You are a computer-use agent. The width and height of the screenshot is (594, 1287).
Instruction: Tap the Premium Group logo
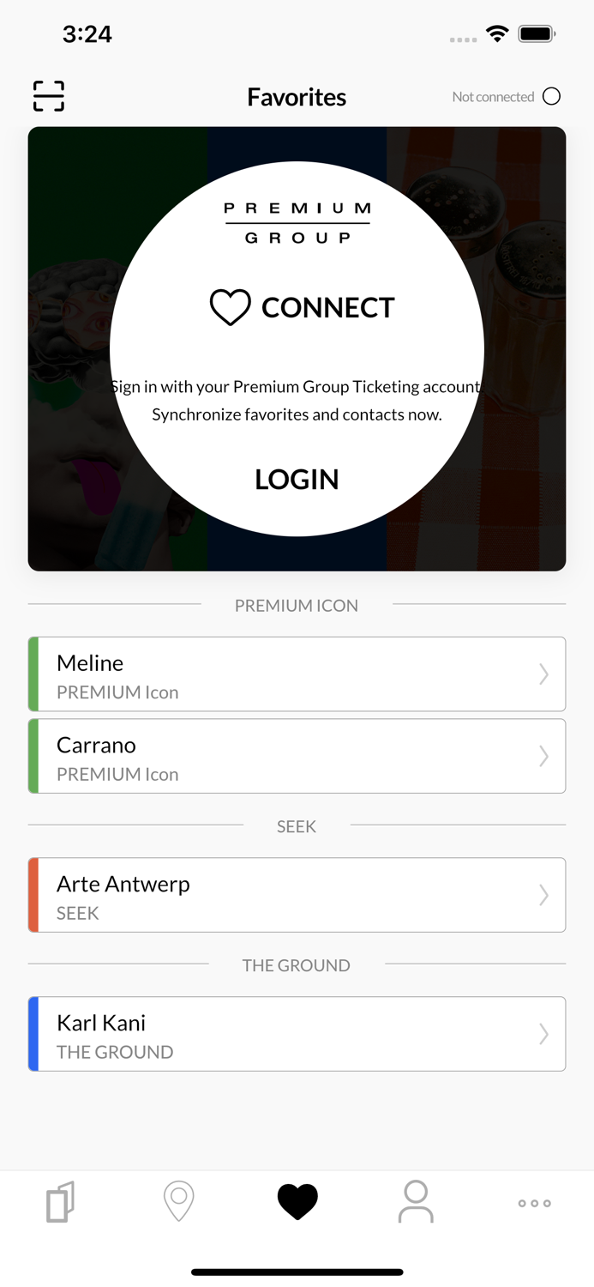coord(297,221)
